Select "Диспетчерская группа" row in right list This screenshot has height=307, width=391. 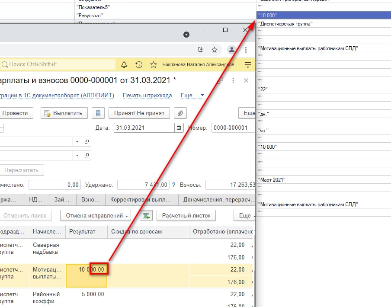tap(324, 24)
